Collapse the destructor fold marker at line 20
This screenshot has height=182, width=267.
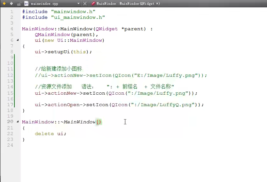(x=18, y=121)
